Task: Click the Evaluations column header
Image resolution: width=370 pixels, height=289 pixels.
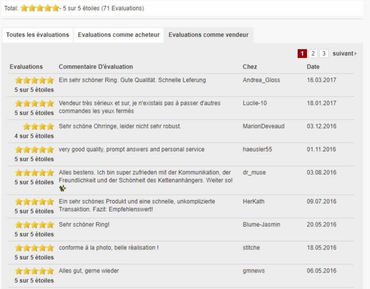Action: (x=26, y=67)
